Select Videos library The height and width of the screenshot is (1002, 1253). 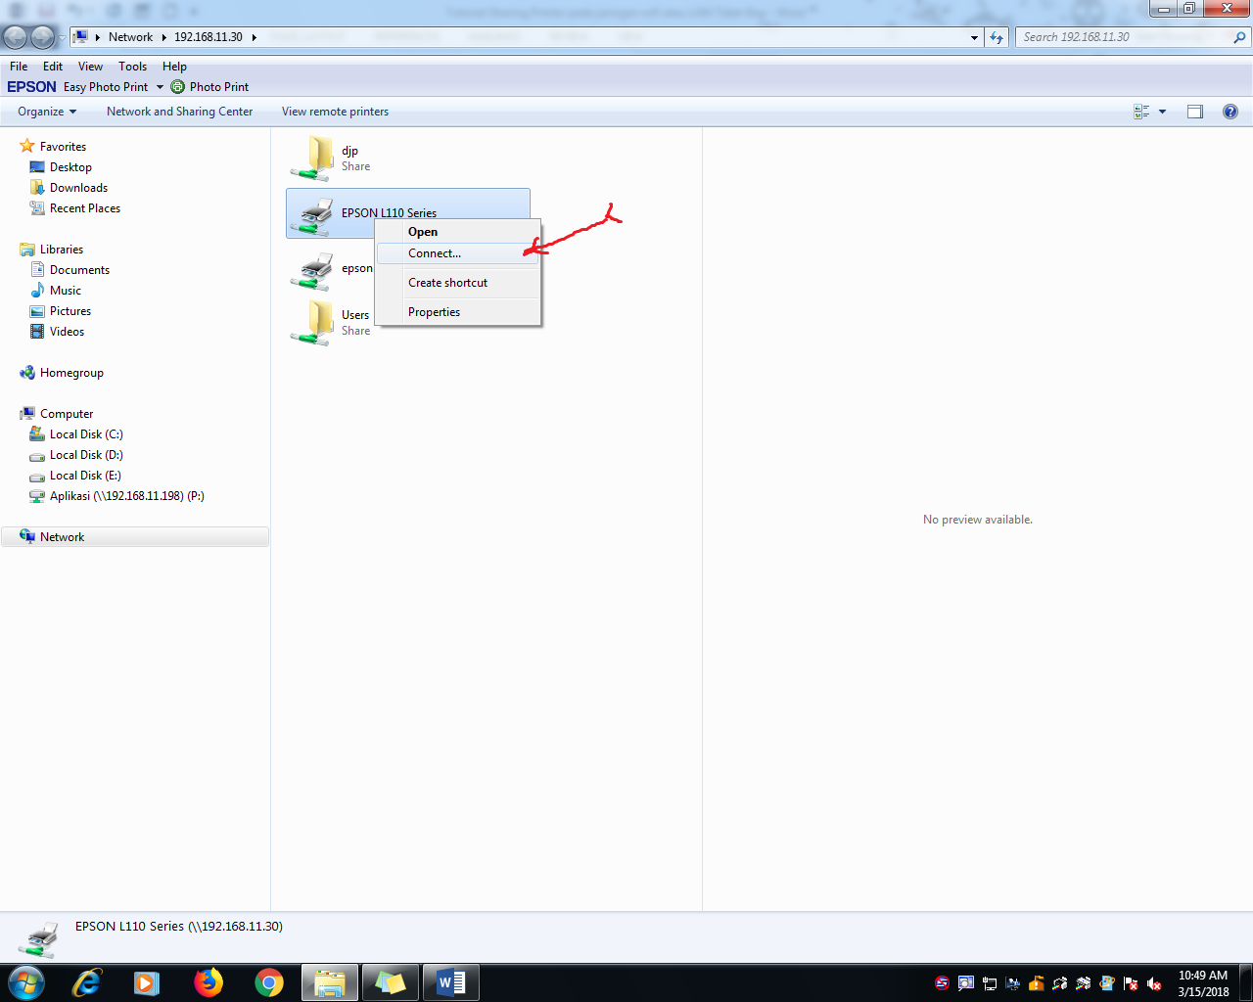(x=67, y=332)
